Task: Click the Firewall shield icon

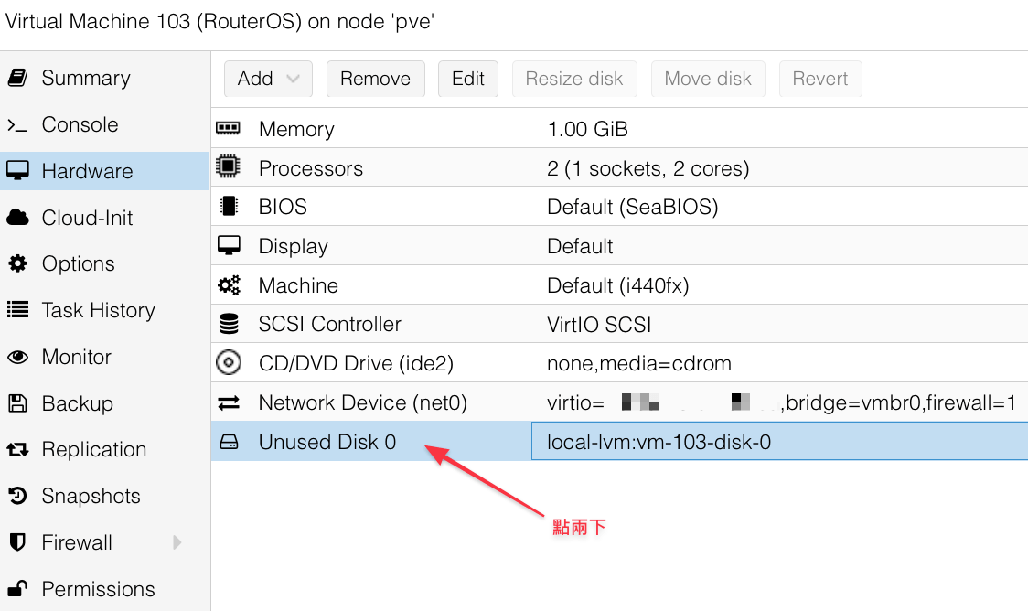Action: [17, 542]
